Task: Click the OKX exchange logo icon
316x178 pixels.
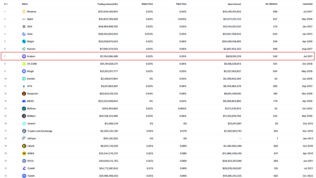Action: [24, 27]
